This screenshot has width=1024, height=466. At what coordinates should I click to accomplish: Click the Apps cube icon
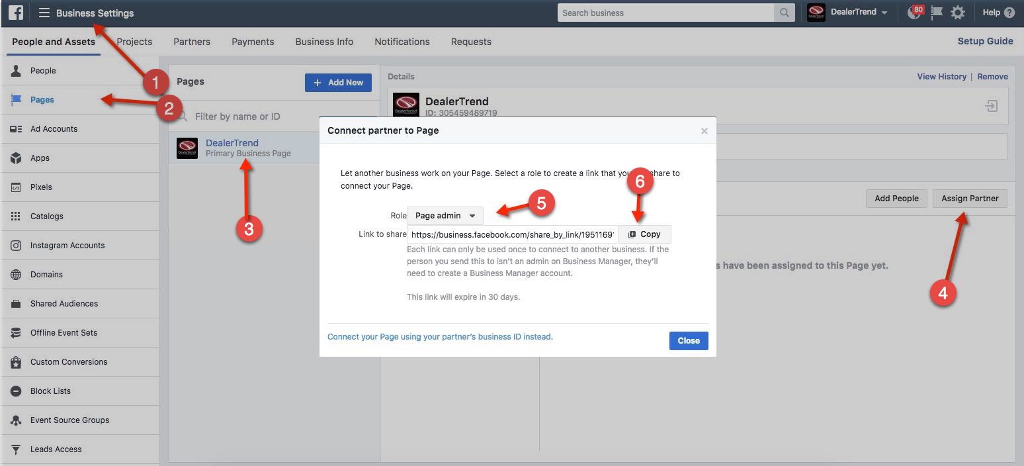click(x=16, y=158)
